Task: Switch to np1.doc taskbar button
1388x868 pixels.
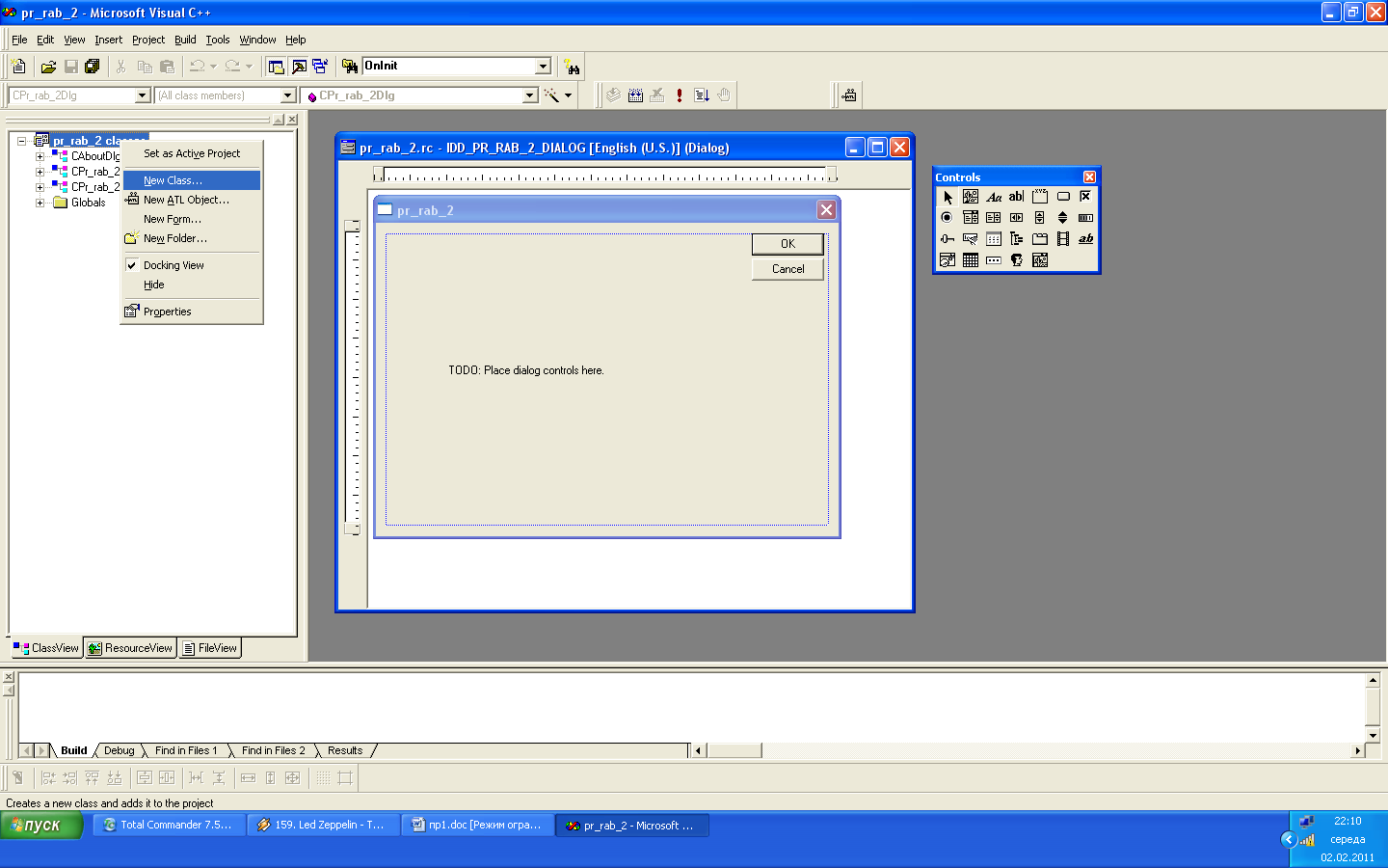Action: point(477,826)
